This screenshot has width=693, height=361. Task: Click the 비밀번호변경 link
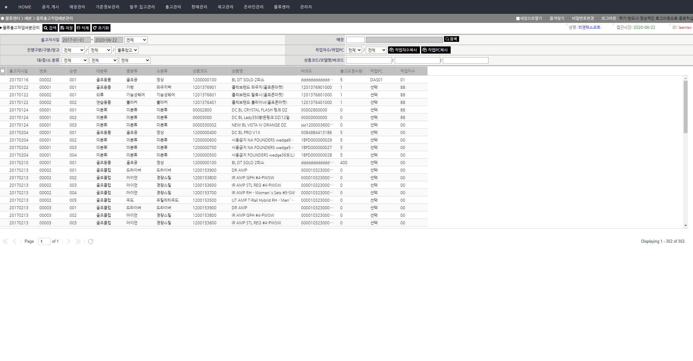click(583, 18)
